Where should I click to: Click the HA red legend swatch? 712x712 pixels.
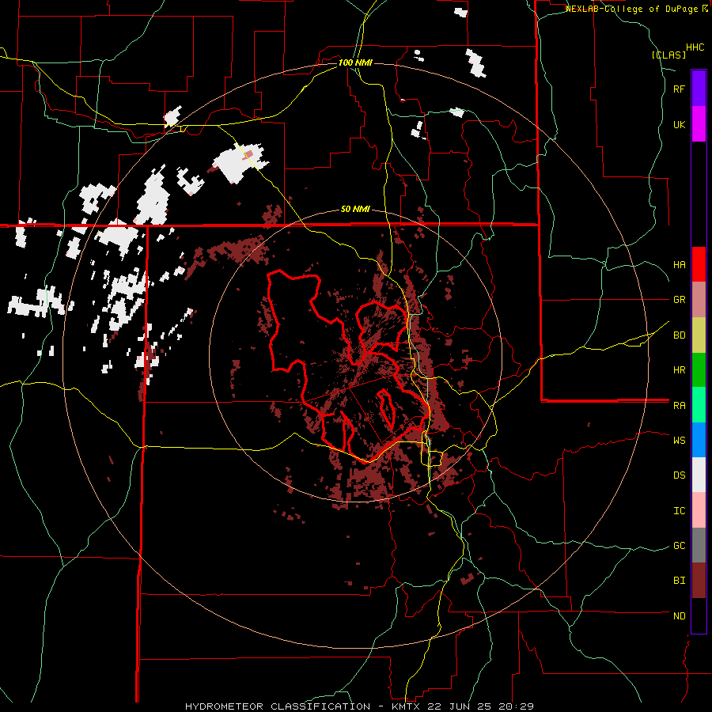click(699, 264)
